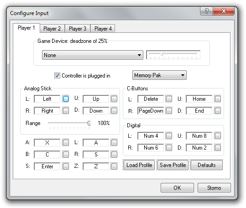Click the Analog Stick Range slider handle
Screen dimensions: 246x208
point(89,123)
